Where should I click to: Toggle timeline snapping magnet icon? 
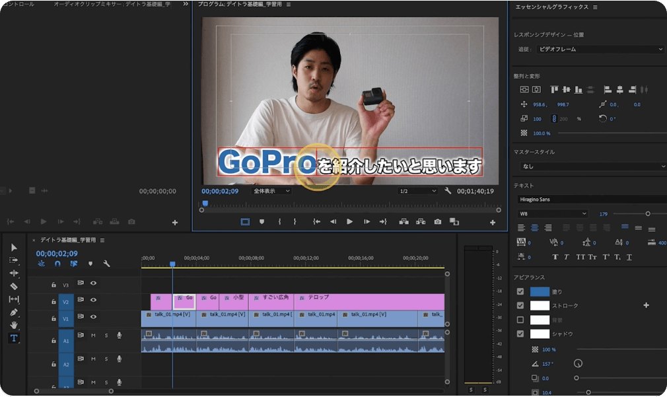pos(57,264)
